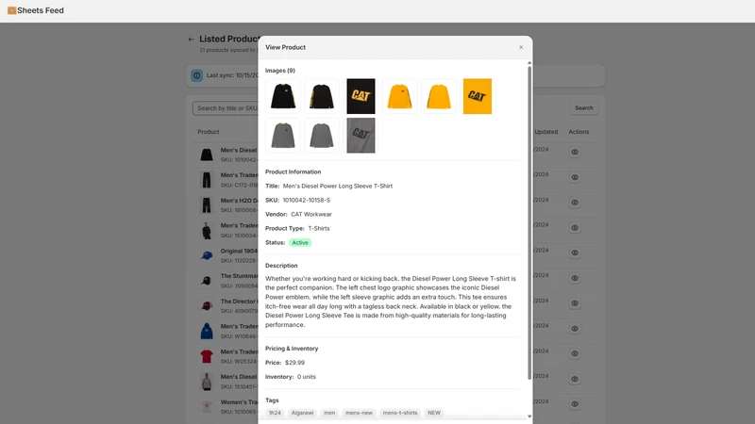Screen dimensions: 755x424
Task: View the Original 1904 cap eye icon
Action: coord(575,253)
